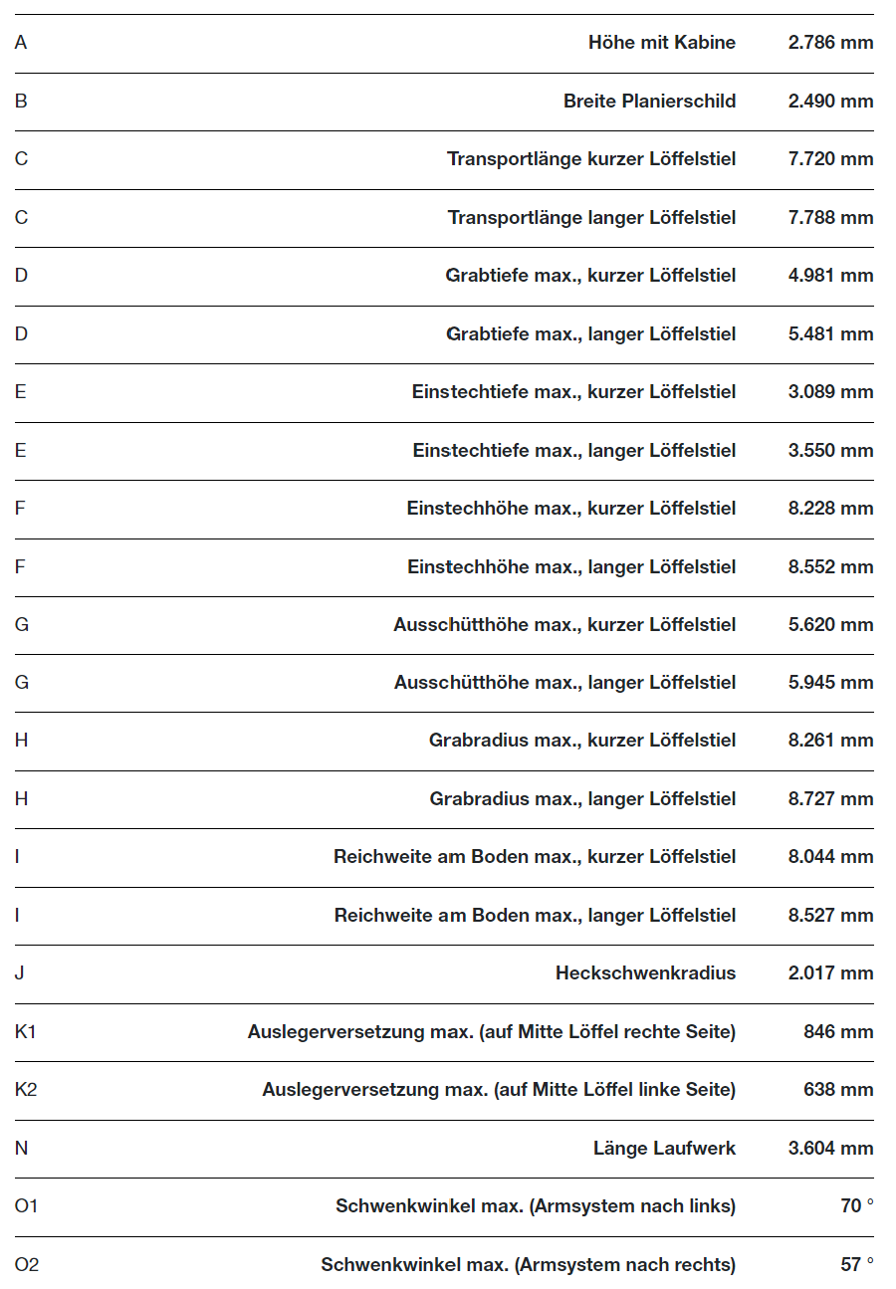This screenshot has height=1289, width=896.
Task: Click 'Einstechtiefe max., kurzer Löffelstiel' label
Action: click(x=574, y=391)
